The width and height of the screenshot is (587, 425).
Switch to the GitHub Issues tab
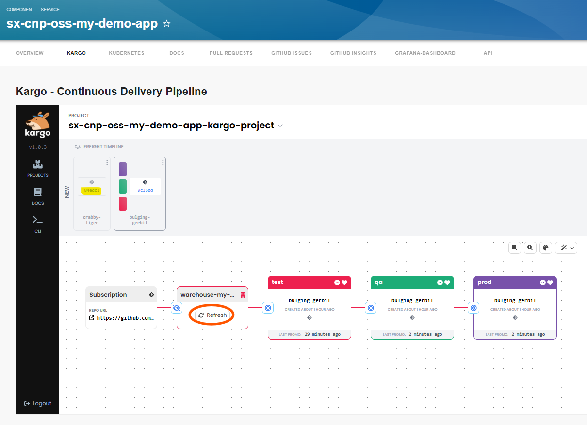click(292, 53)
